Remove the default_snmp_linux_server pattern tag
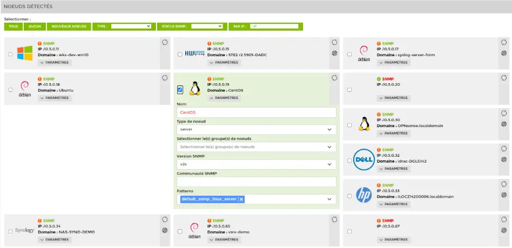The height and width of the screenshot is (248, 512). point(241,199)
